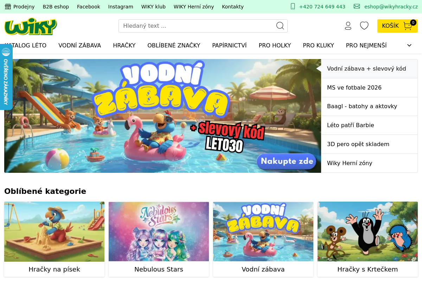Screen dimensions: 422x281
Task: Select the MS ve fotbale 2026 slide
Action: tap(369, 88)
